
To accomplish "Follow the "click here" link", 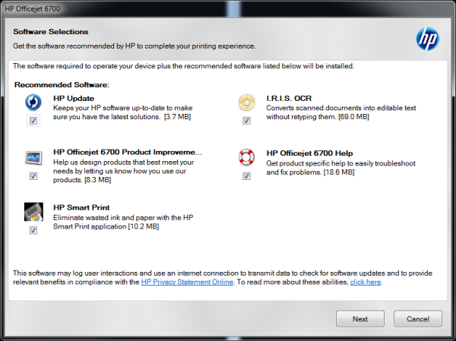I will 366,282.
